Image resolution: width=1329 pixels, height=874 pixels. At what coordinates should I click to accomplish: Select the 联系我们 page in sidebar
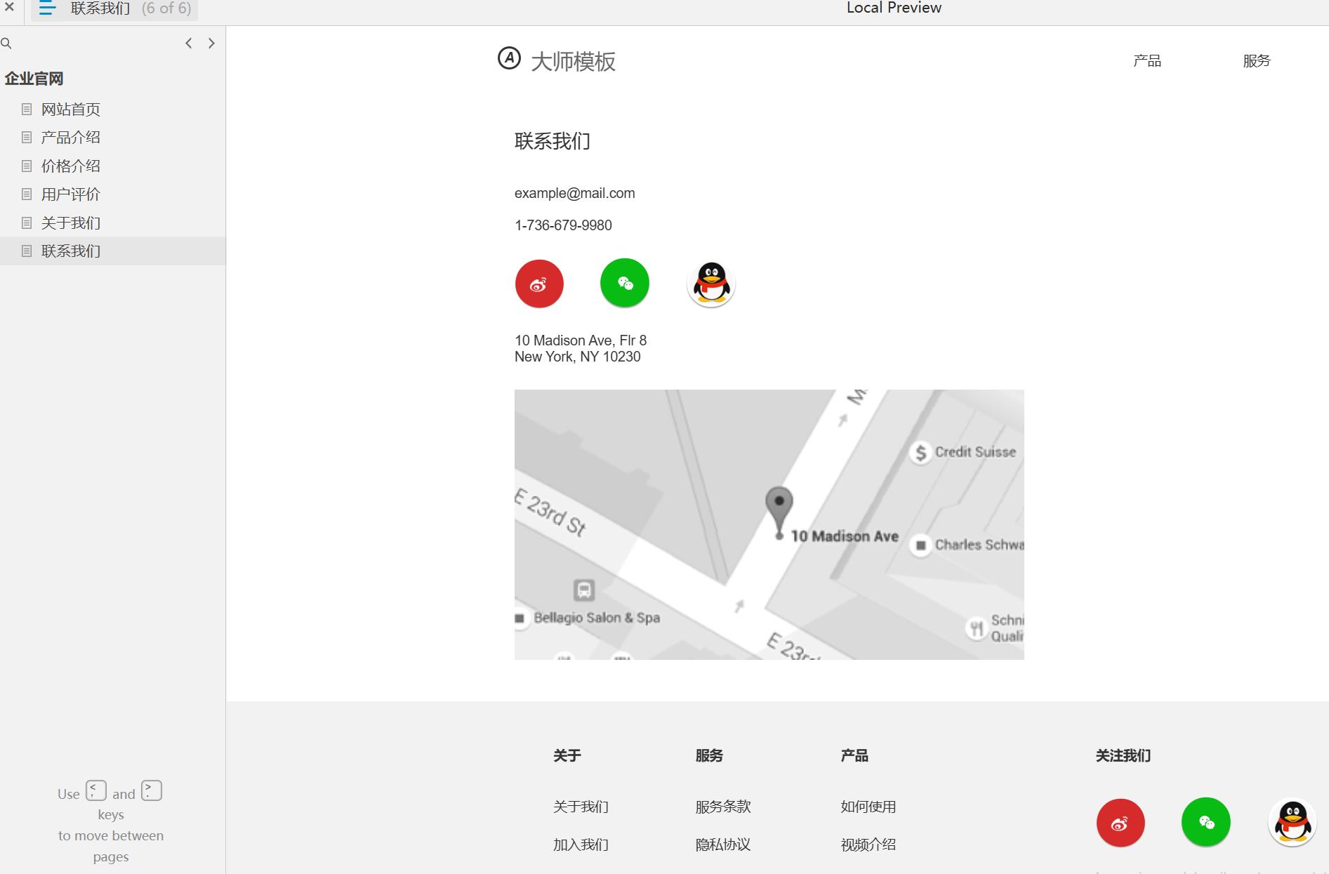pyautogui.click(x=112, y=251)
